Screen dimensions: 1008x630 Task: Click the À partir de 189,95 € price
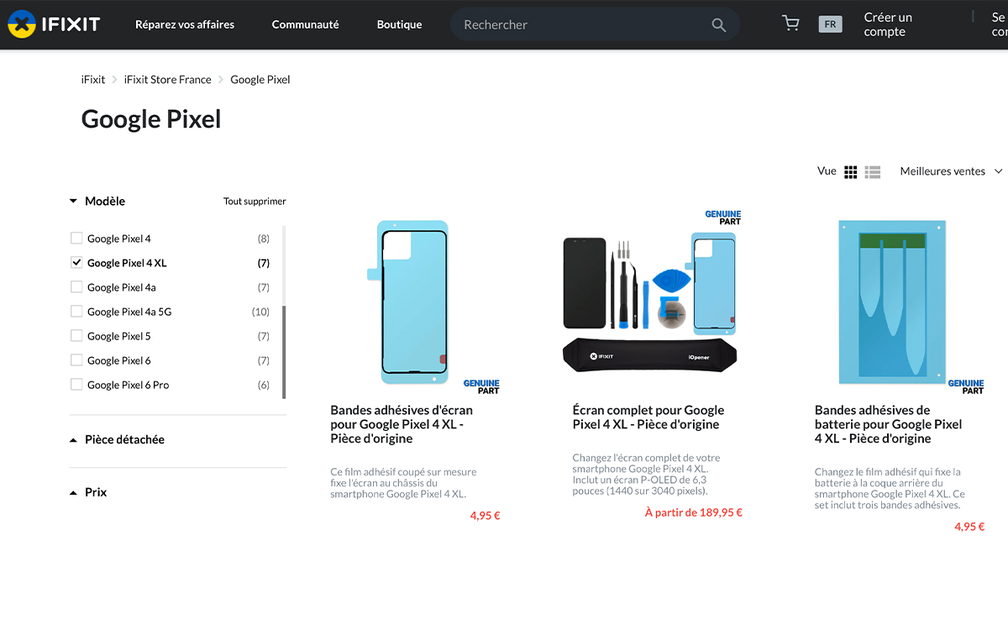(693, 512)
